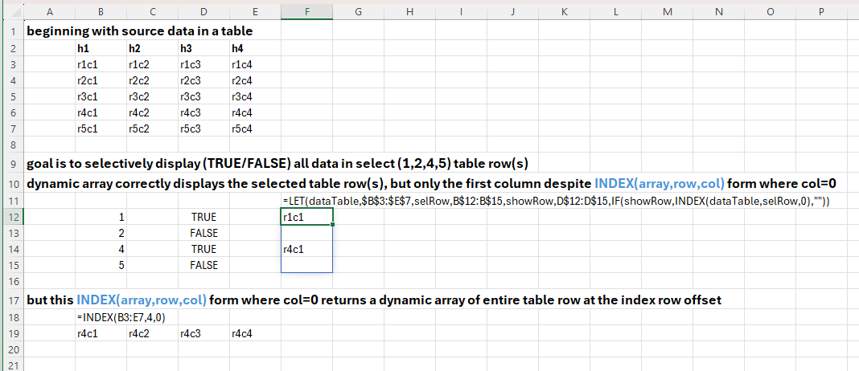Image resolution: width=859 pixels, height=371 pixels.
Task: Click cell r5c4 in the source table
Action: click(x=255, y=129)
